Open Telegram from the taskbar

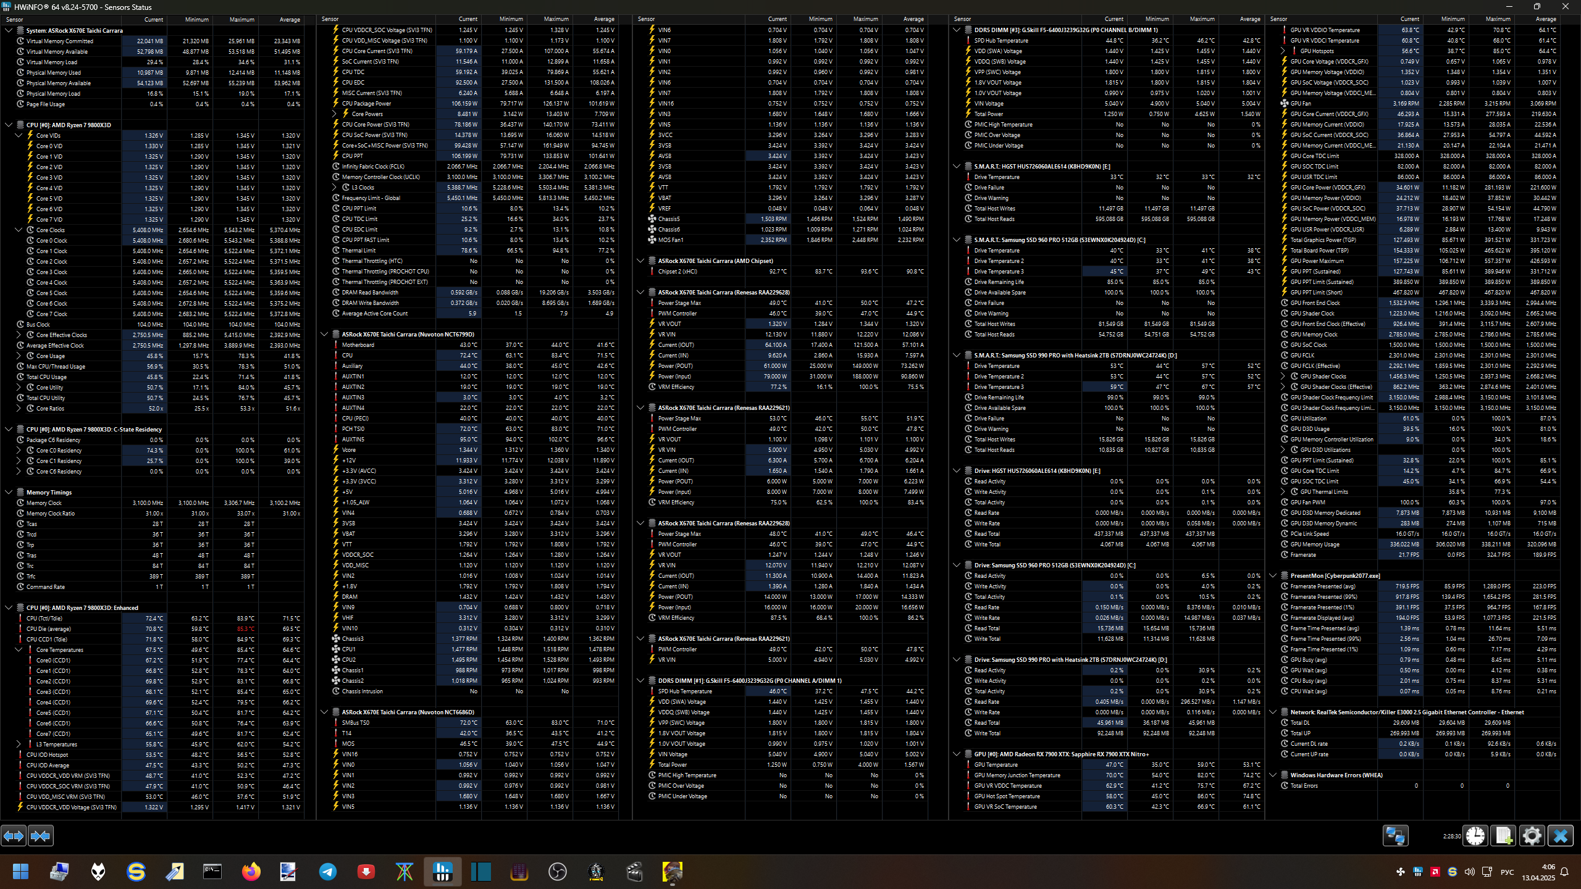tap(327, 872)
